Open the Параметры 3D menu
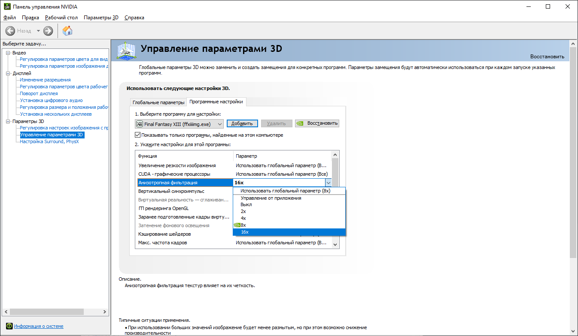The width and height of the screenshot is (578, 336). [x=101, y=18]
